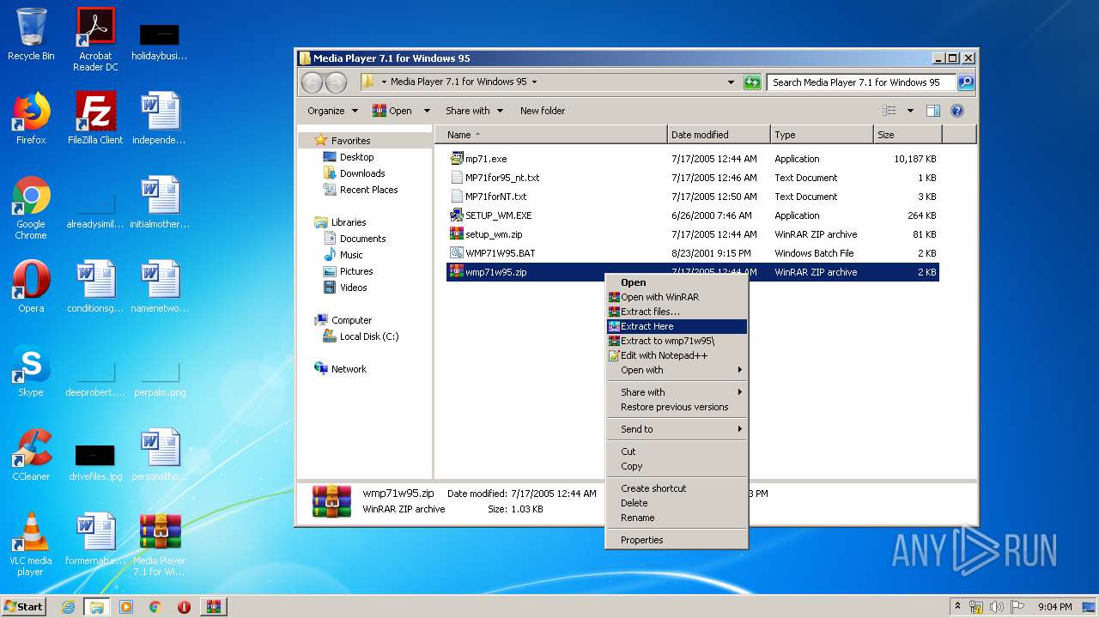This screenshot has width=1099, height=618.
Task: Click the Start button
Action: [x=24, y=606]
